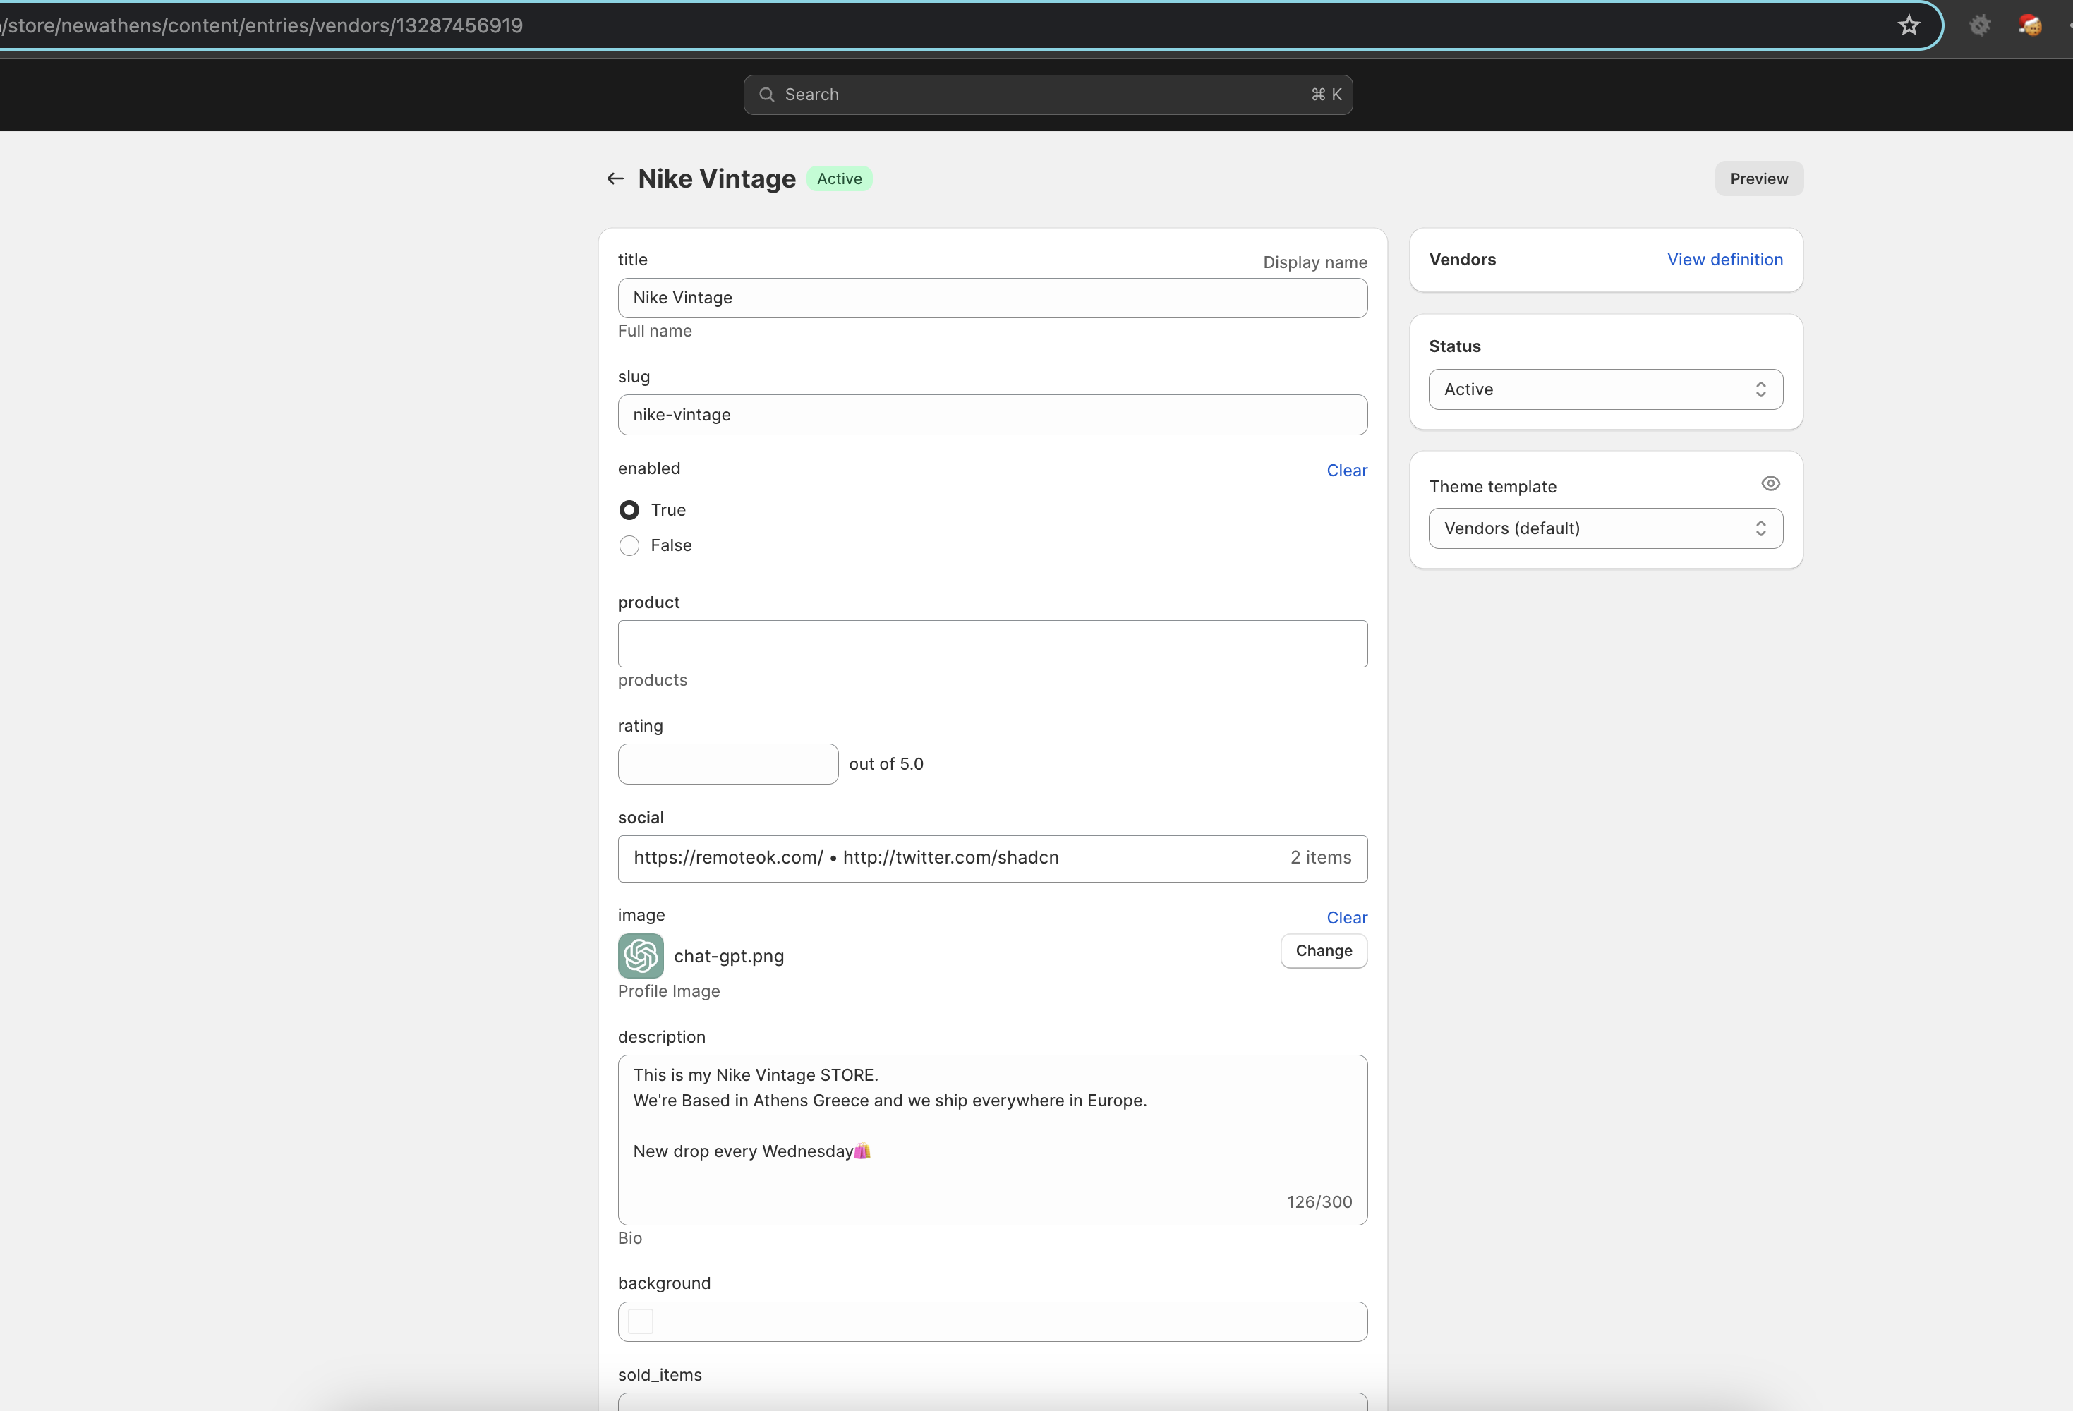Clear the enabled field value
Image resolution: width=2073 pixels, height=1411 pixels.
(1346, 471)
